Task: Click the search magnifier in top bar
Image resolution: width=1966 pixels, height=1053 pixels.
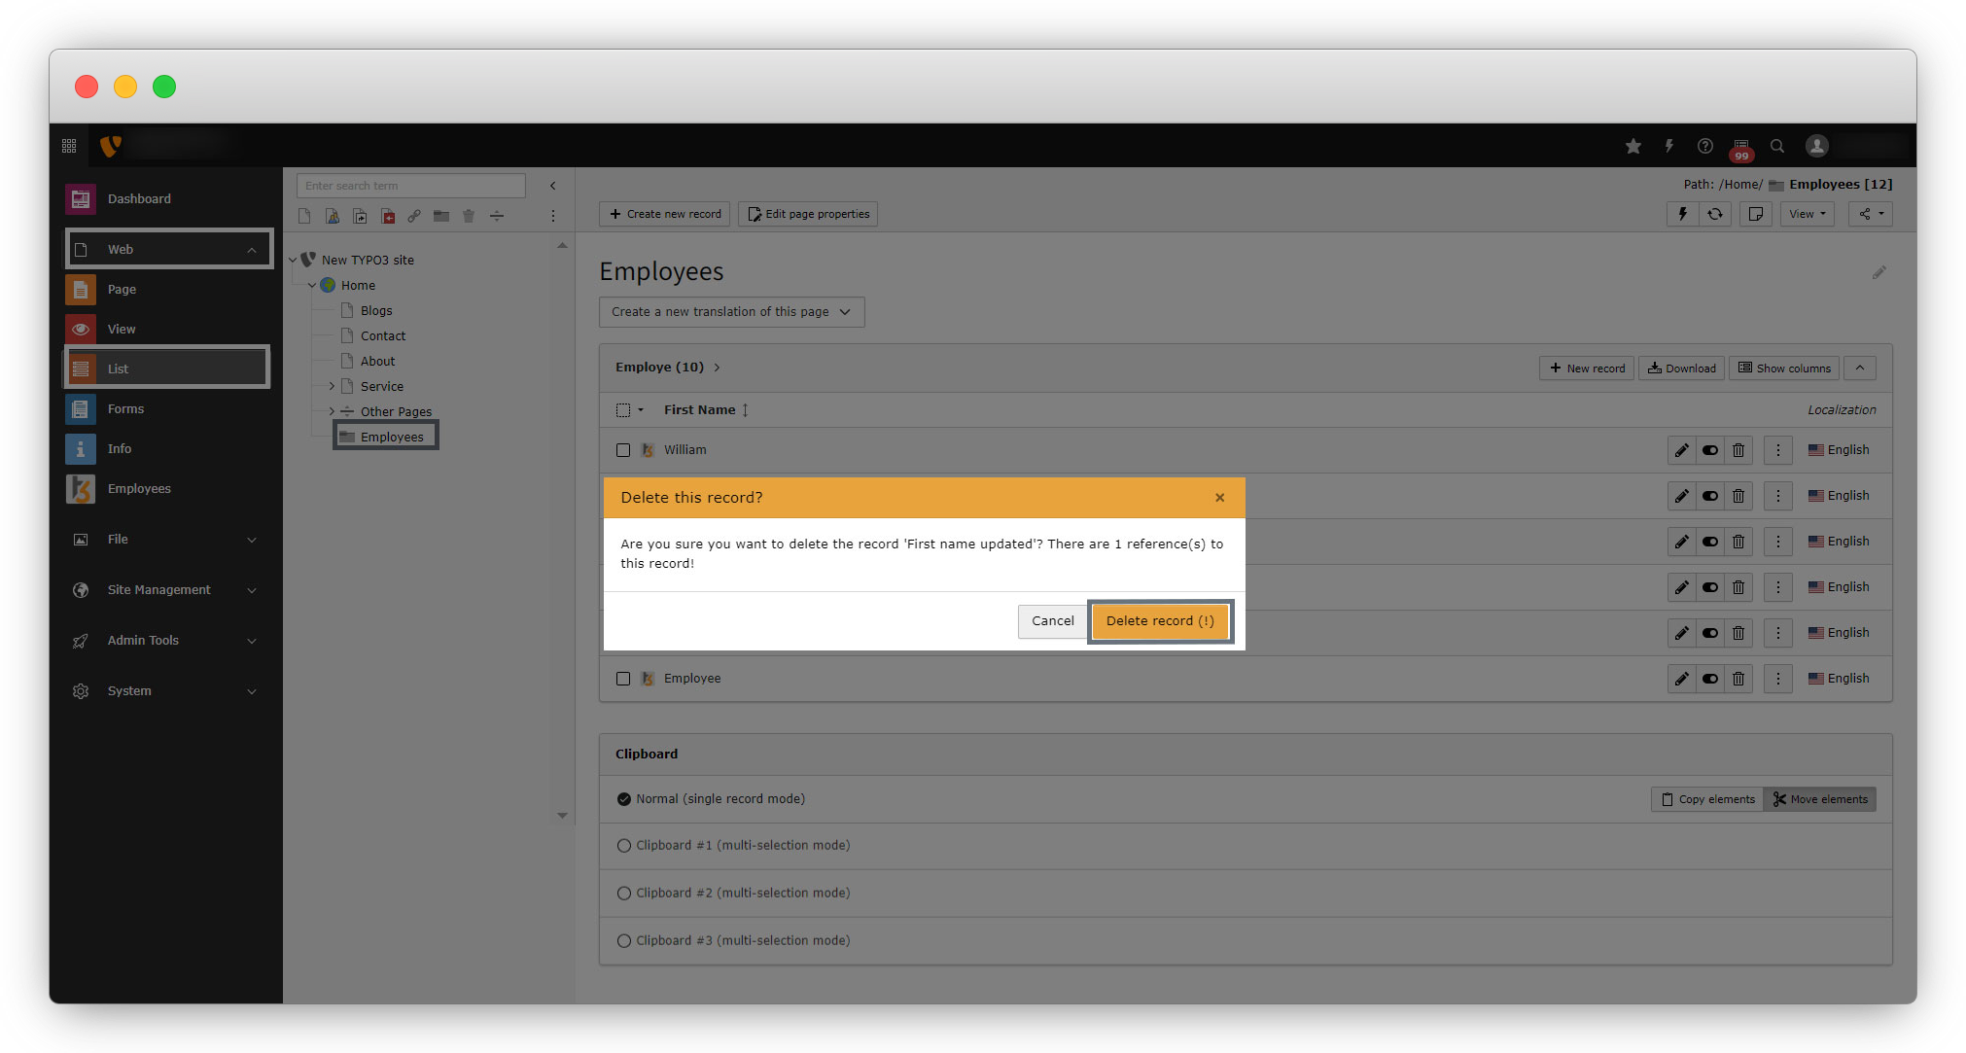Action: coord(1777,146)
